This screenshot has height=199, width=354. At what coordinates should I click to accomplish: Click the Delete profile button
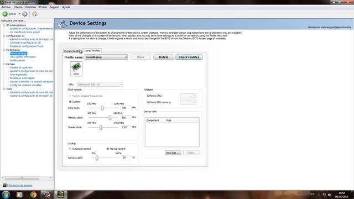pos(164,57)
